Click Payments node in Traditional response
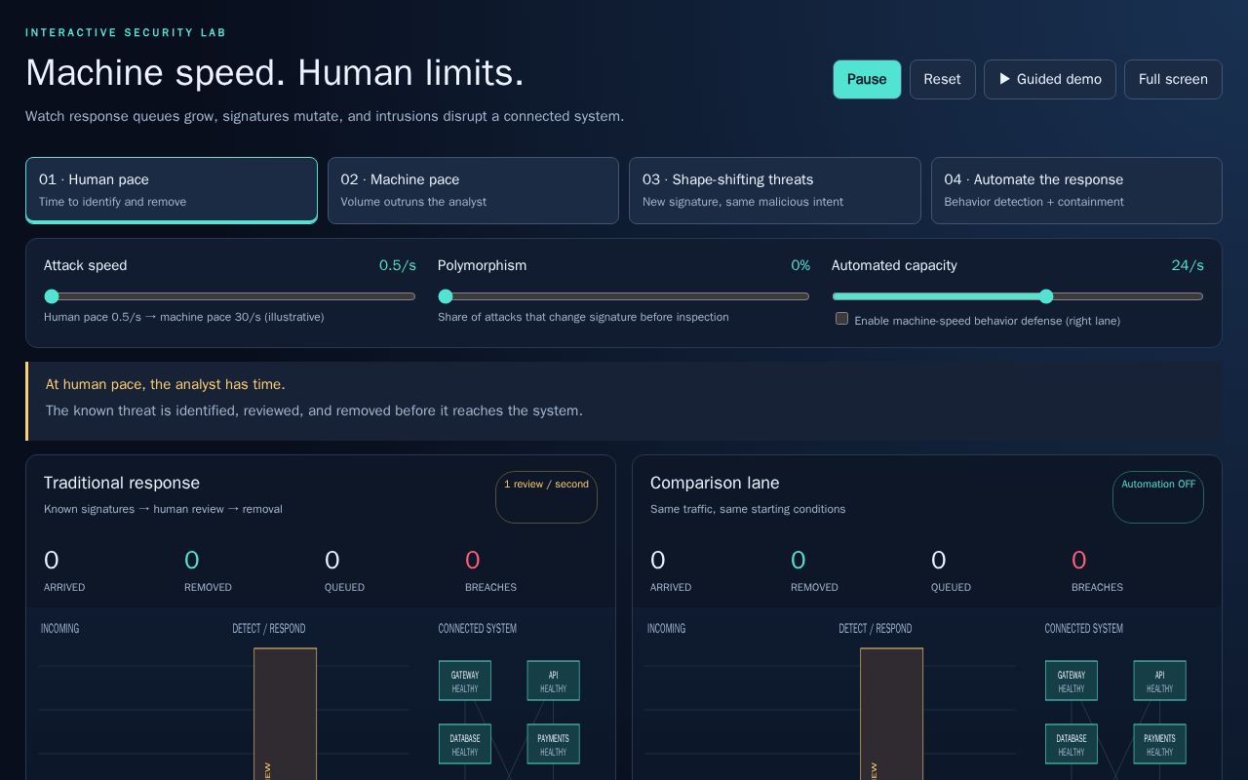Screen dimensions: 1248x780 click(553, 744)
